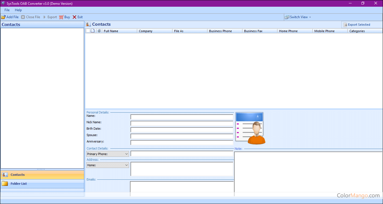
Task: Switch to Folder List pane
Action: [x=42, y=184]
